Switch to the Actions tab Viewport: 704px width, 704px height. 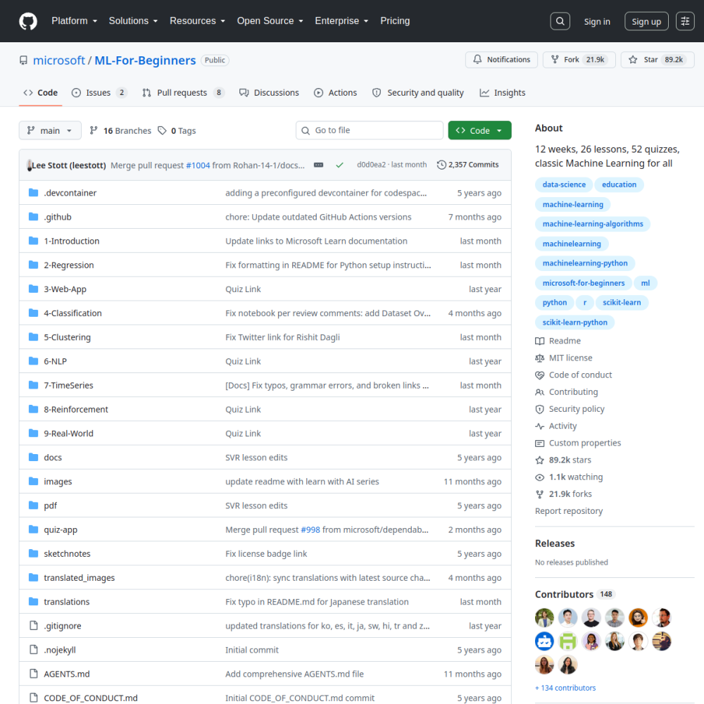pos(335,93)
